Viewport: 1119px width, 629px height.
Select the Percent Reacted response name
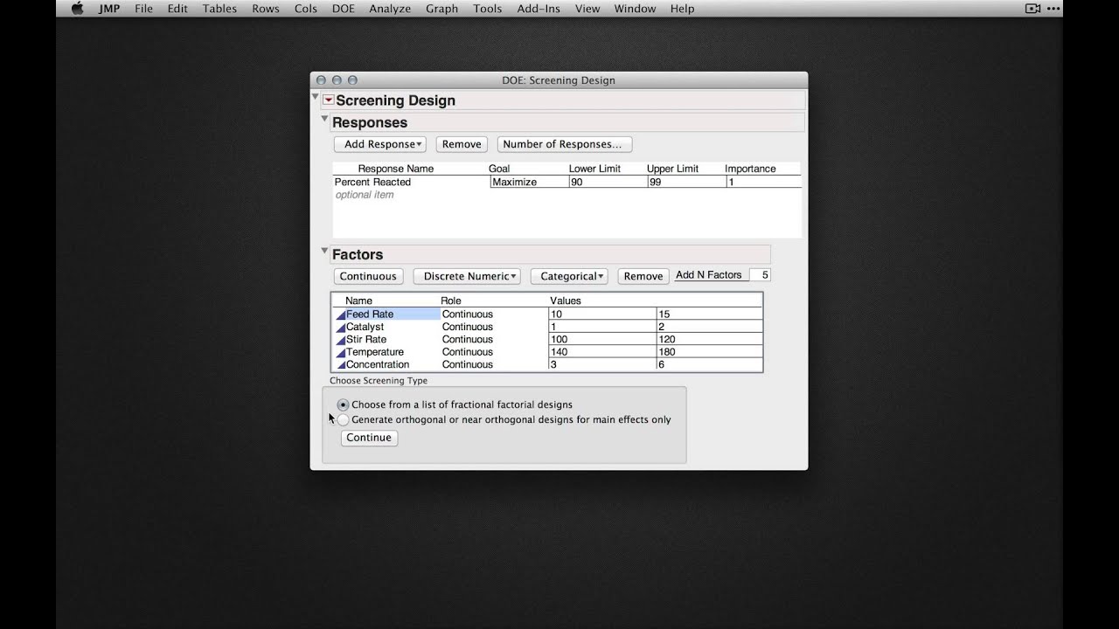coord(372,182)
